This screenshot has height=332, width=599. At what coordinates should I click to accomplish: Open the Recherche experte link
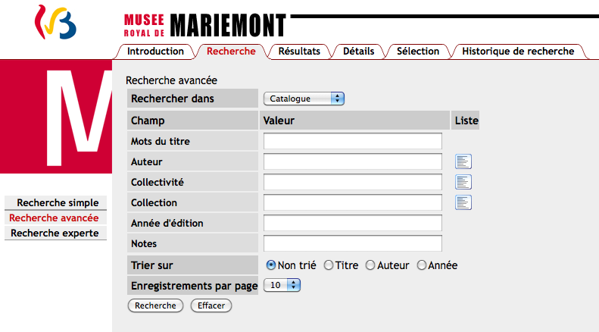pyautogui.click(x=55, y=233)
